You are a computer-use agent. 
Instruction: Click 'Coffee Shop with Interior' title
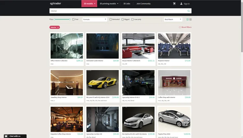[167, 97]
